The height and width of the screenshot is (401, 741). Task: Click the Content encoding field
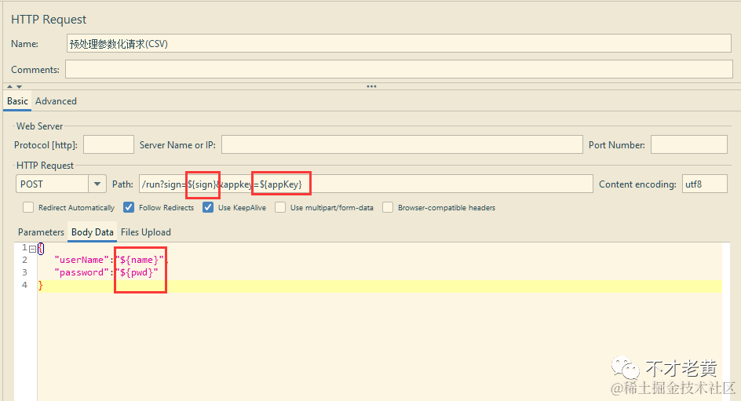(x=704, y=184)
